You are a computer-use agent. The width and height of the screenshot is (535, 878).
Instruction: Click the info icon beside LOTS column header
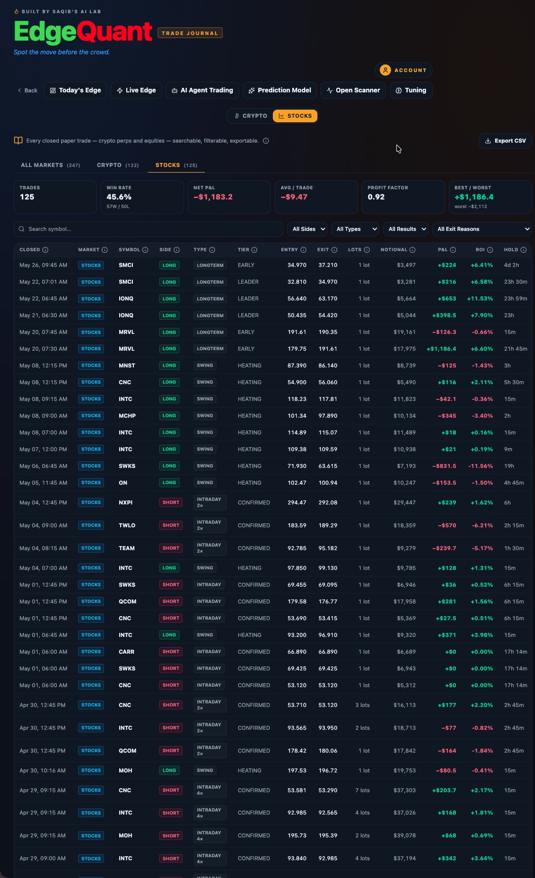[367, 250]
